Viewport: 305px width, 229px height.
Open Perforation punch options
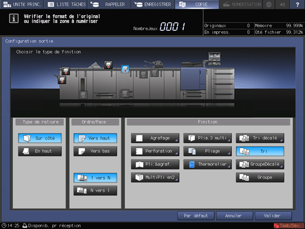(x=155, y=151)
